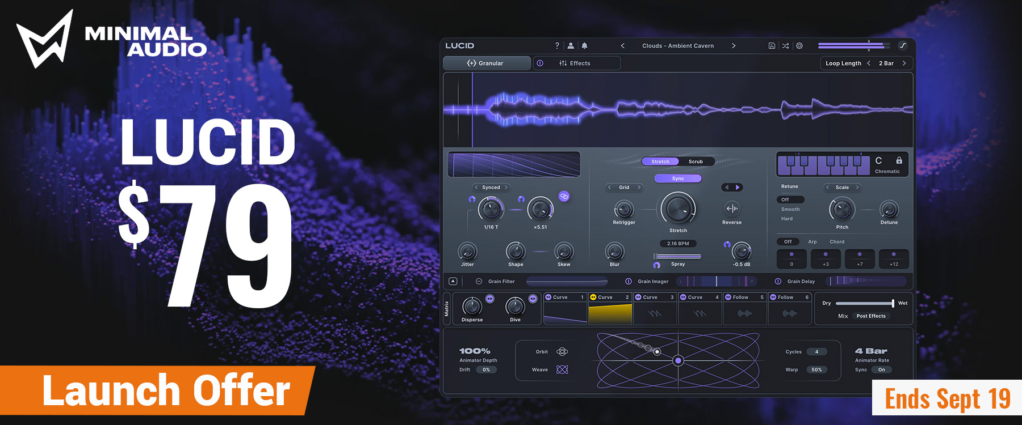Select the Orbit animator shape icon

(562, 351)
